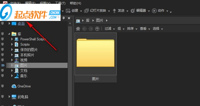Close the folders pane with X
This screenshot has width=200, height=106.
click(69, 18)
